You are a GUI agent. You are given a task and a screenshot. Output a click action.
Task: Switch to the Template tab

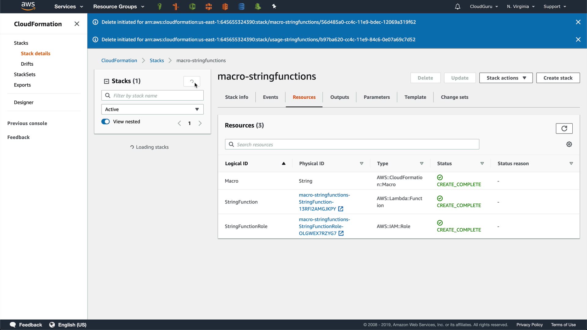[x=415, y=97]
